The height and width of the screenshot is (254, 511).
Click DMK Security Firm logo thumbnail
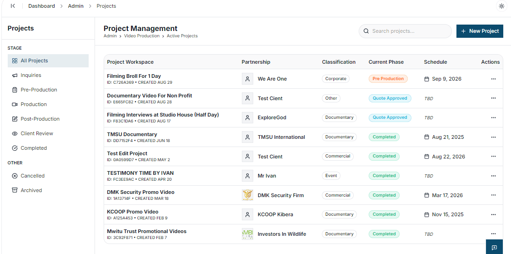(x=247, y=195)
